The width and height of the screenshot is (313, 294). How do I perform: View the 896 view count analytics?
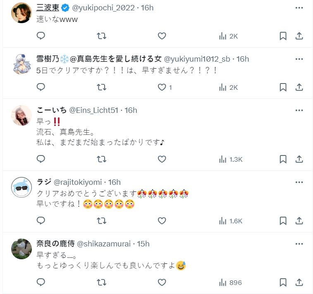(230, 282)
